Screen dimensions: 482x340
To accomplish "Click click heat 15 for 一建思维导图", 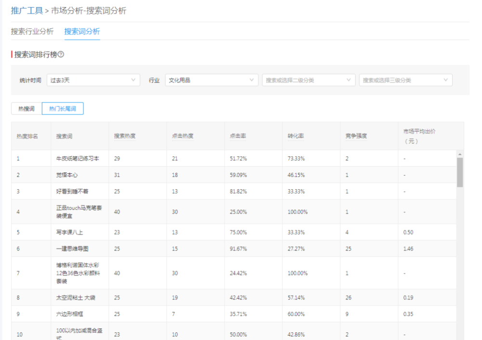I will 174,249.
